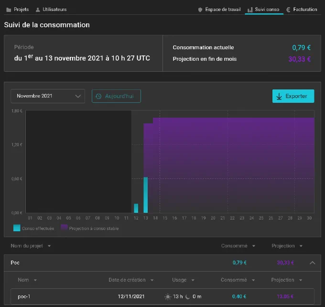Click the Suivi de la consommation heading
Screen dimensions: 325x307
tap(47, 25)
